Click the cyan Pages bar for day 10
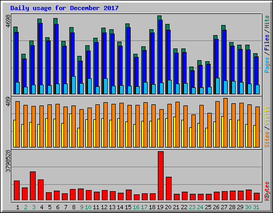This screenshot has width=273, height=213. [x=90, y=86]
